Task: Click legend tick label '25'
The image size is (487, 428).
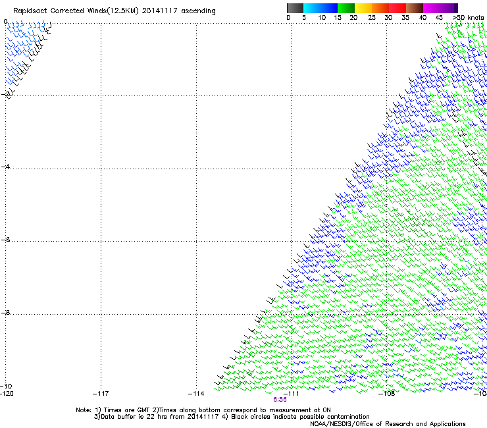Action: 372,18
